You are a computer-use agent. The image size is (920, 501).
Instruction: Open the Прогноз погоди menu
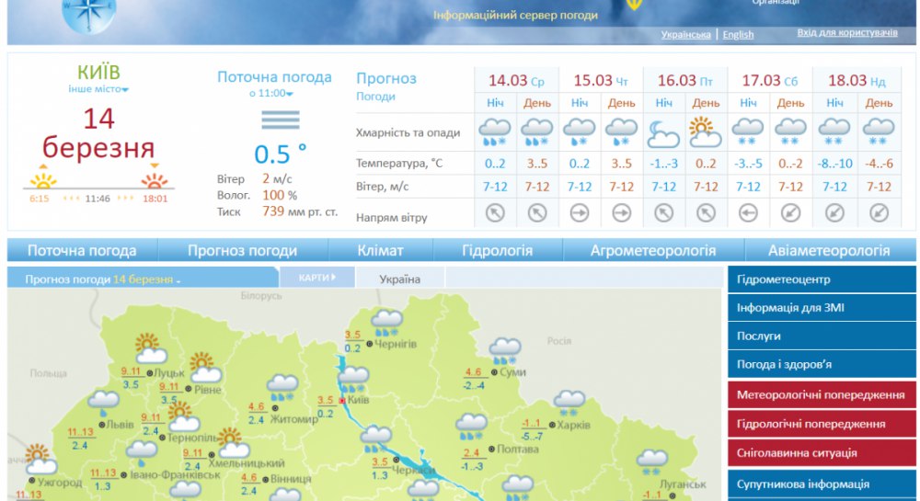[242, 251]
